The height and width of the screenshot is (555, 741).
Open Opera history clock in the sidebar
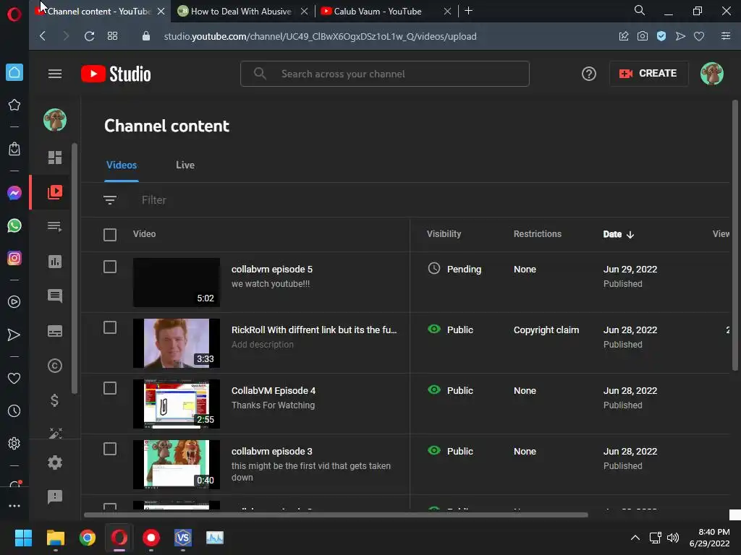pyautogui.click(x=14, y=411)
